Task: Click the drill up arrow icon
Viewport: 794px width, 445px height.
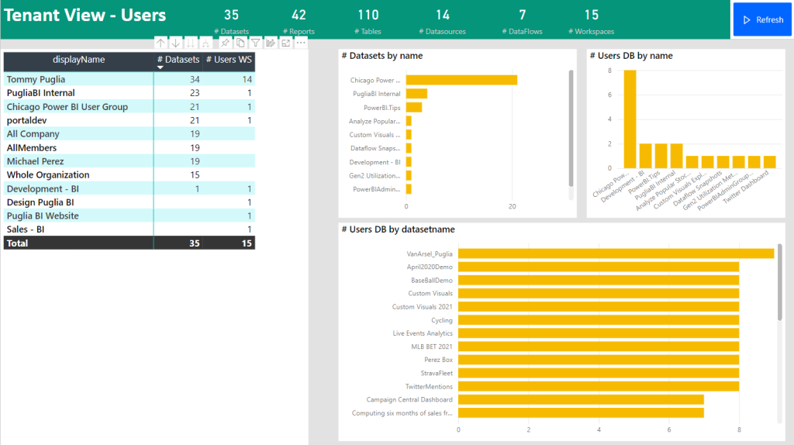Action: (161, 43)
